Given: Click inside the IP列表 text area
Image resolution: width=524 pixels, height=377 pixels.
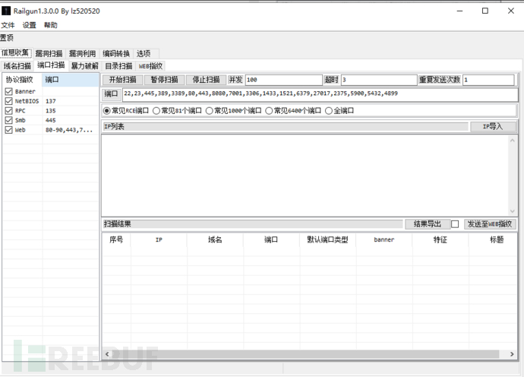Looking at the screenshot, I should coord(305,176).
